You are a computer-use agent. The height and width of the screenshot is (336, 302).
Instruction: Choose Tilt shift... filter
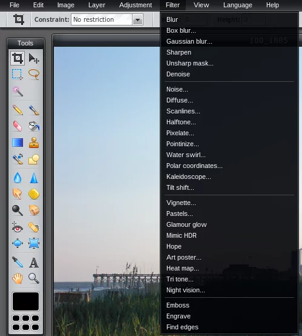229,188
